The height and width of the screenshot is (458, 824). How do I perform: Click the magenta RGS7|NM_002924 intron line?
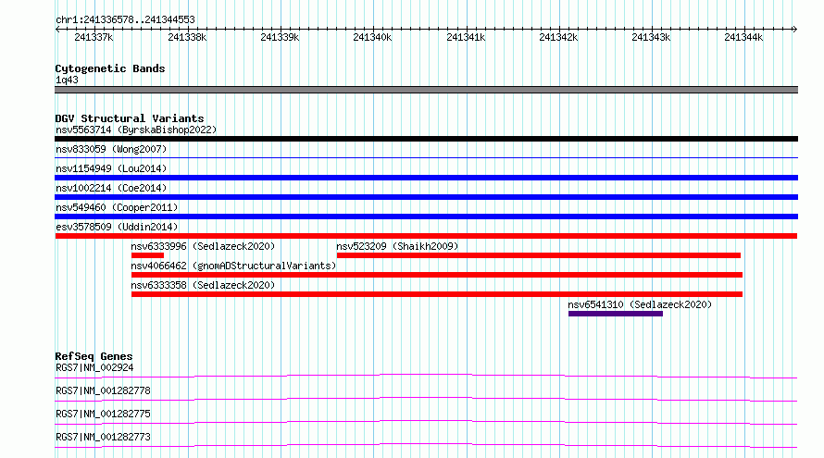(426, 376)
